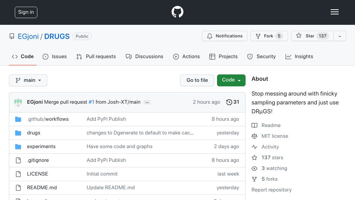Screen dimensions: 355x200
Task: Open the Insights tab
Action: 299,56
